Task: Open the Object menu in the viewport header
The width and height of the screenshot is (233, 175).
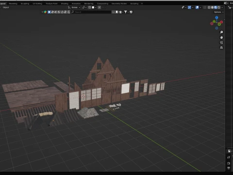Action: tap(6, 7)
